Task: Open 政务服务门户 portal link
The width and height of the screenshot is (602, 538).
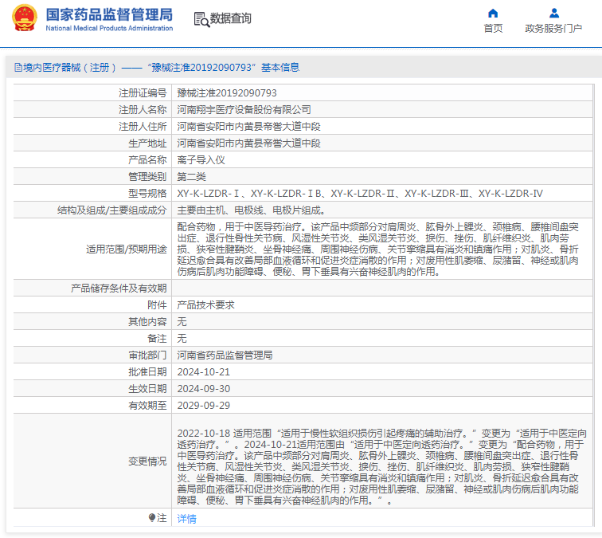Action: (x=553, y=29)
